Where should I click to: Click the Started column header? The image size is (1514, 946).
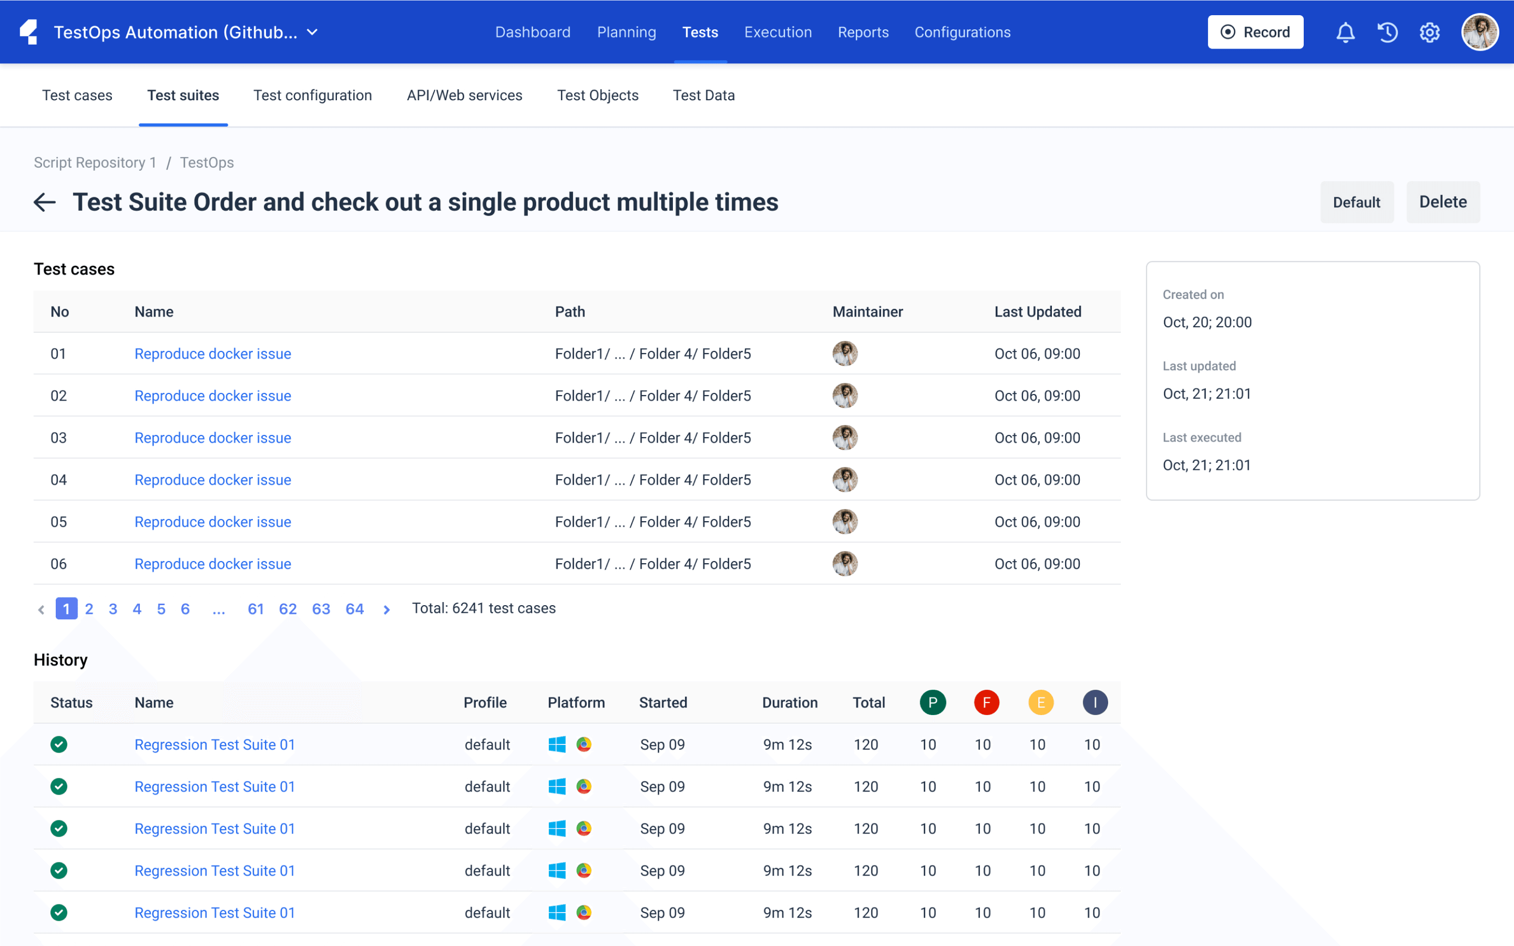coord(663,702)
